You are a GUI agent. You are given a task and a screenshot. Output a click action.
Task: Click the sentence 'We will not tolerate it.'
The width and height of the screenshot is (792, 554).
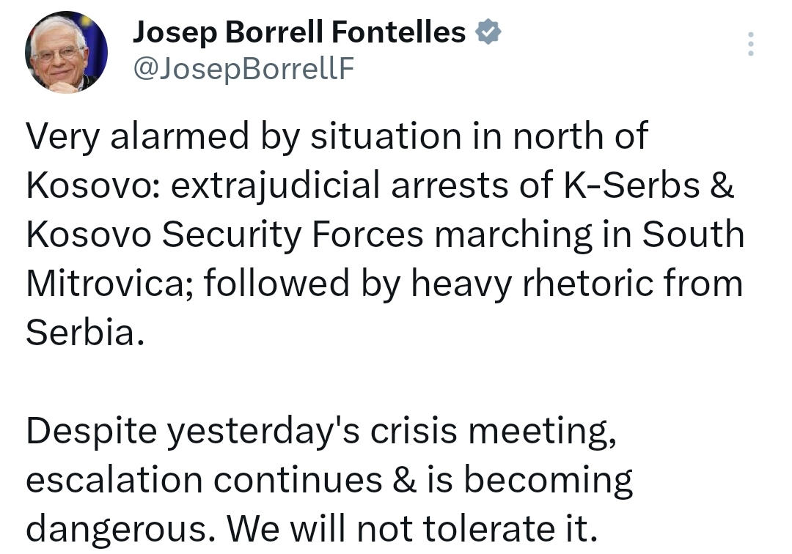[x=412, y=528]
